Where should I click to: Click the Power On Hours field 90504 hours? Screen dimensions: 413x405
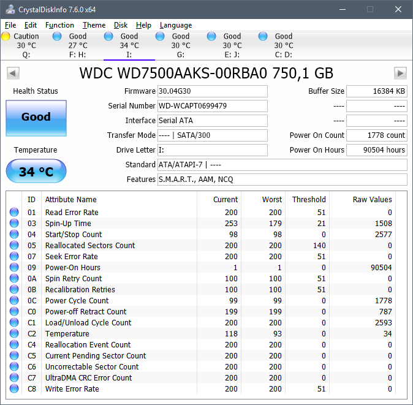coord(377,150)
